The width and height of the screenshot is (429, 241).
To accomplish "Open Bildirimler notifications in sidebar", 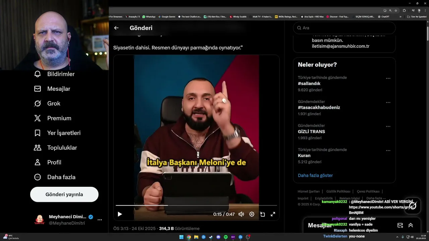I will click(x=54, y=74).
